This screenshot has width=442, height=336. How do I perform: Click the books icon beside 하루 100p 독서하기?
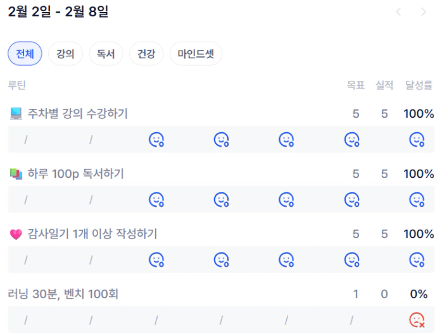click(16, 174)
